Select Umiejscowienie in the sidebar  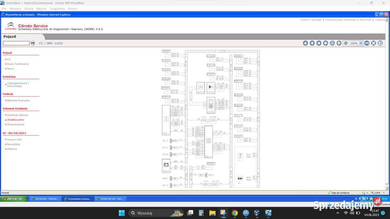pyautogui.click(x=15, y=125)
